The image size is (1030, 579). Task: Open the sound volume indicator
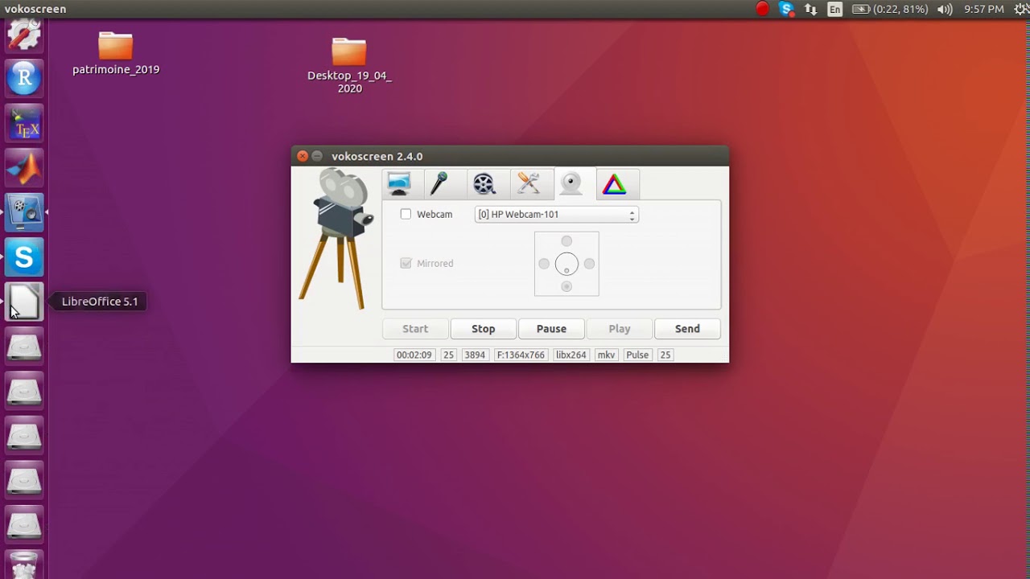click(x=945, y=9)
